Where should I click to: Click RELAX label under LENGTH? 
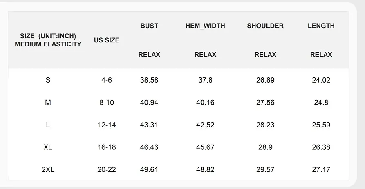tap(321, 54)
